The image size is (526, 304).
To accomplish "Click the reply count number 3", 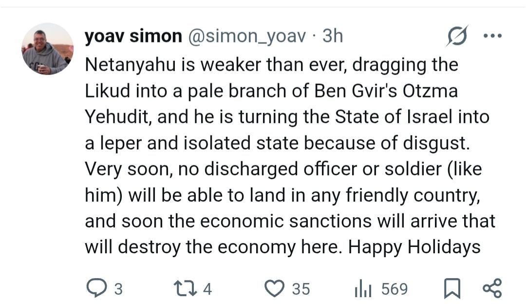I will click(117, 289).
